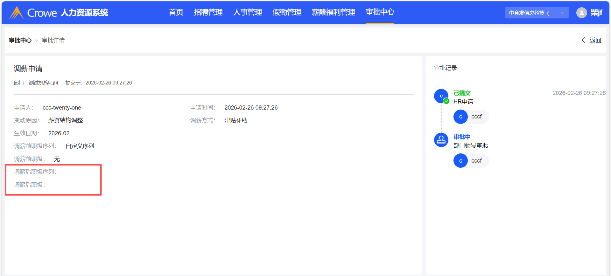Click the submitter avatar beside 已提交
The image size is (611, 276).
pos(441,96)
